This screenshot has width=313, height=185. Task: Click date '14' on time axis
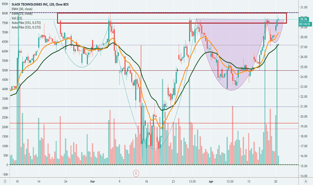[39, 182]
